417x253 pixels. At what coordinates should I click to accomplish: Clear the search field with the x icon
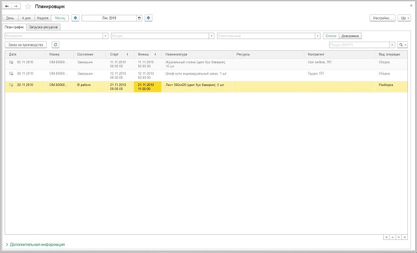(x=392, y=45)
